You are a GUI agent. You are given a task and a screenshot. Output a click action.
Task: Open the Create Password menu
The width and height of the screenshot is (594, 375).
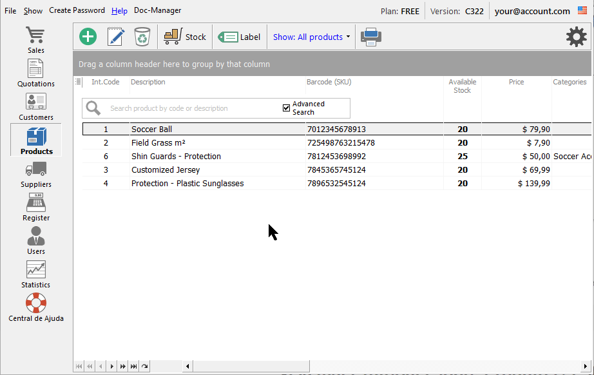(77, 10)
